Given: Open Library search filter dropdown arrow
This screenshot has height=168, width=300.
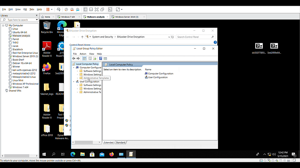Looking at the screenshot, I should point(37,20).
